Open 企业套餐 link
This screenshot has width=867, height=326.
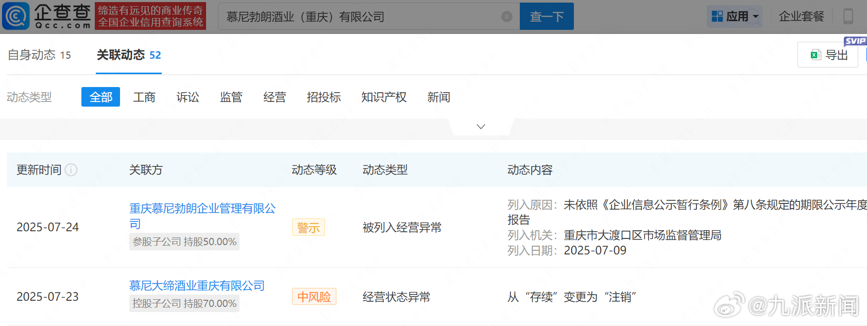coord(801,16)
